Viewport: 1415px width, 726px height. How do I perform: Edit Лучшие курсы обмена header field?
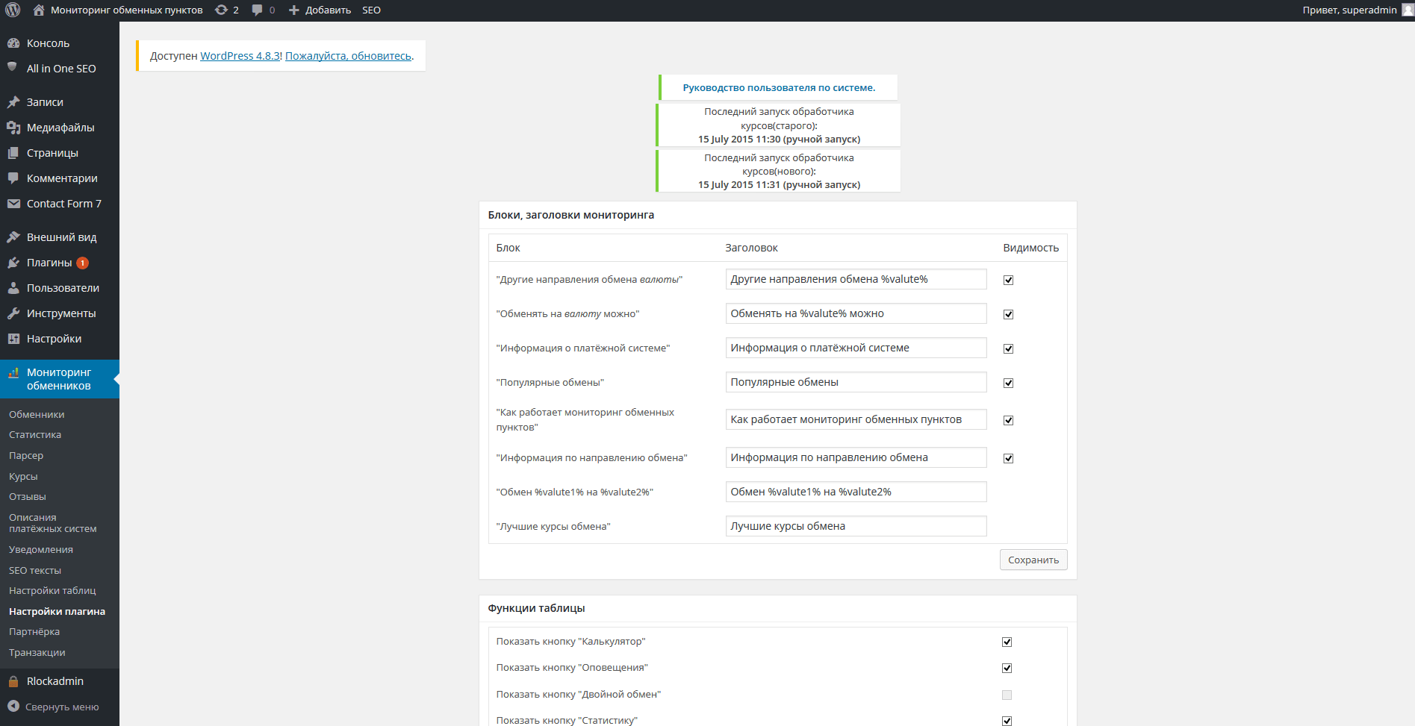tap(856, 526)
